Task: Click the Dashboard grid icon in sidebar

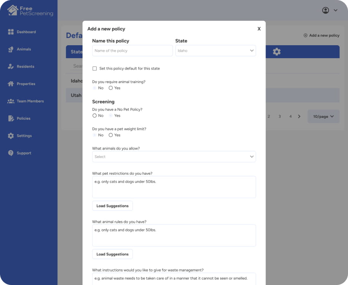Action: [11, 32]
